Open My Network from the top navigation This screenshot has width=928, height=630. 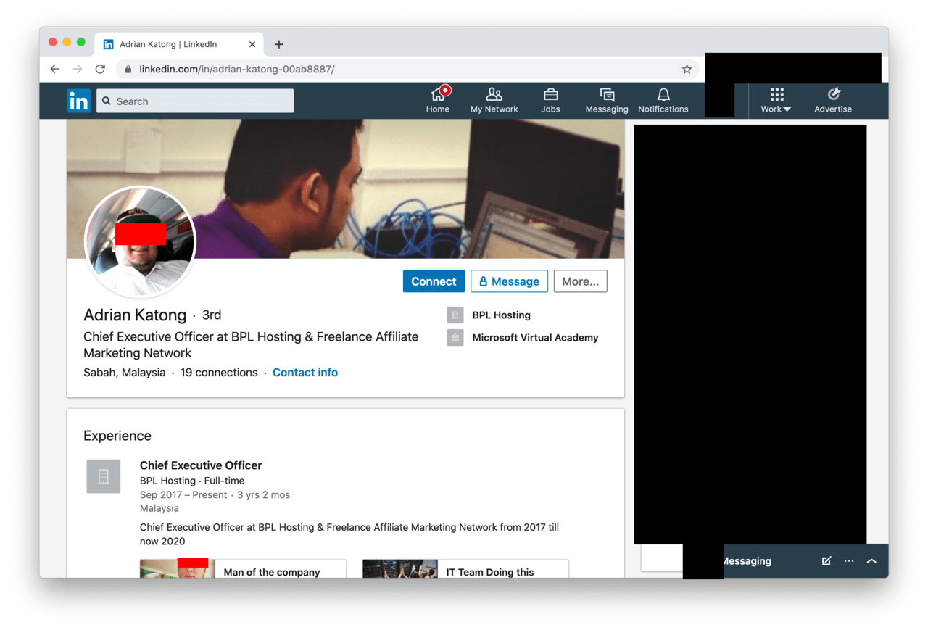pos(494,100)
